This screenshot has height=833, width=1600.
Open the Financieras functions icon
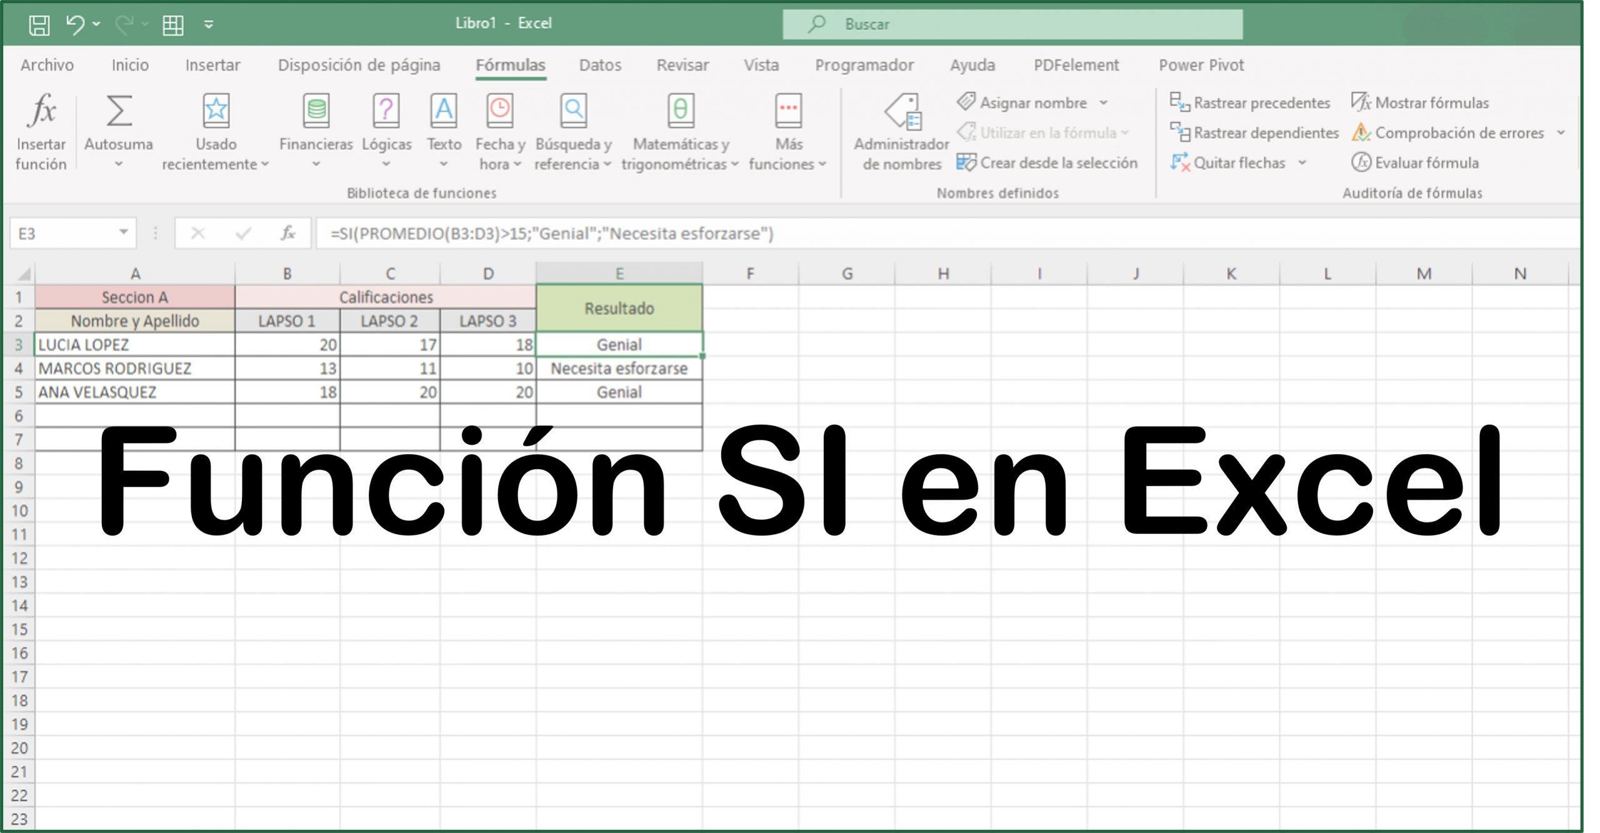[316, 111]
